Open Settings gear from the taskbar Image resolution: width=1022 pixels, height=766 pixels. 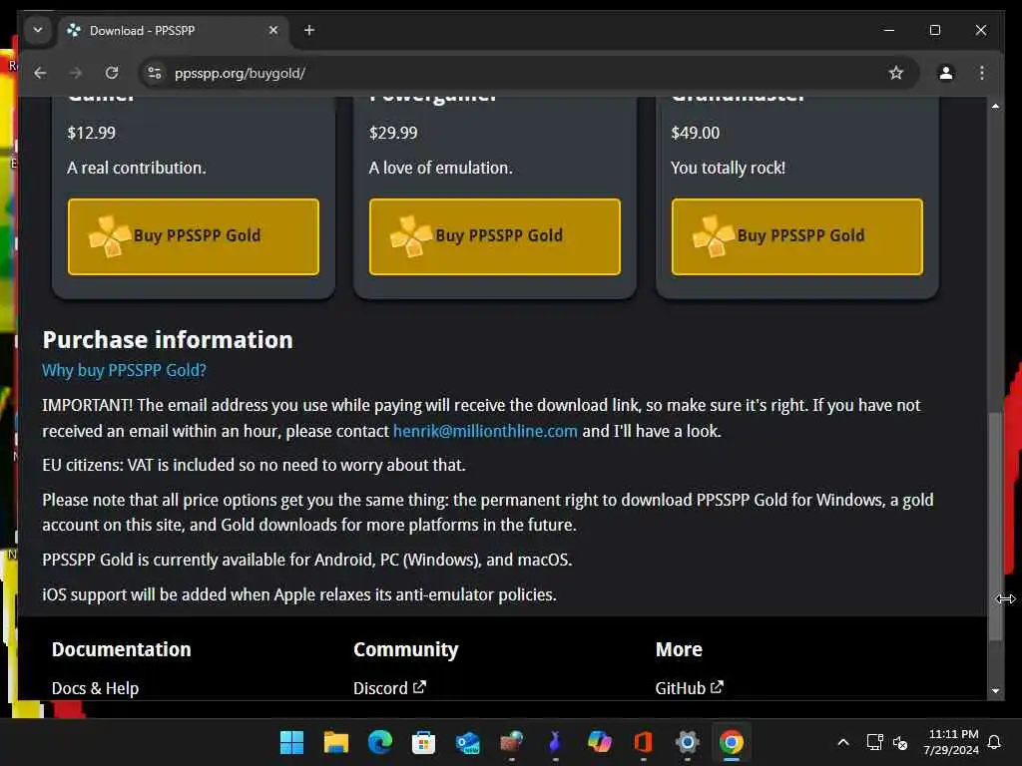[x=688, y=742]
